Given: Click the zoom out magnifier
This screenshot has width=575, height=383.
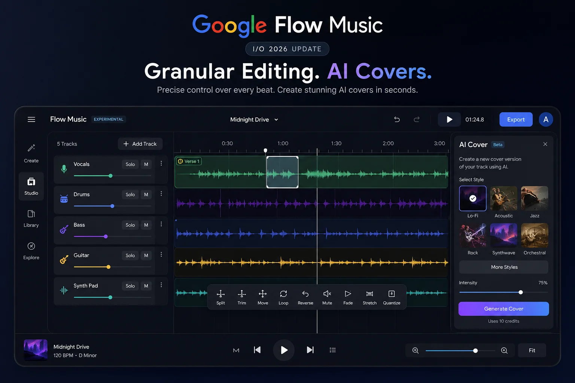Looking at the screenshot, I should tap(416, 350).
